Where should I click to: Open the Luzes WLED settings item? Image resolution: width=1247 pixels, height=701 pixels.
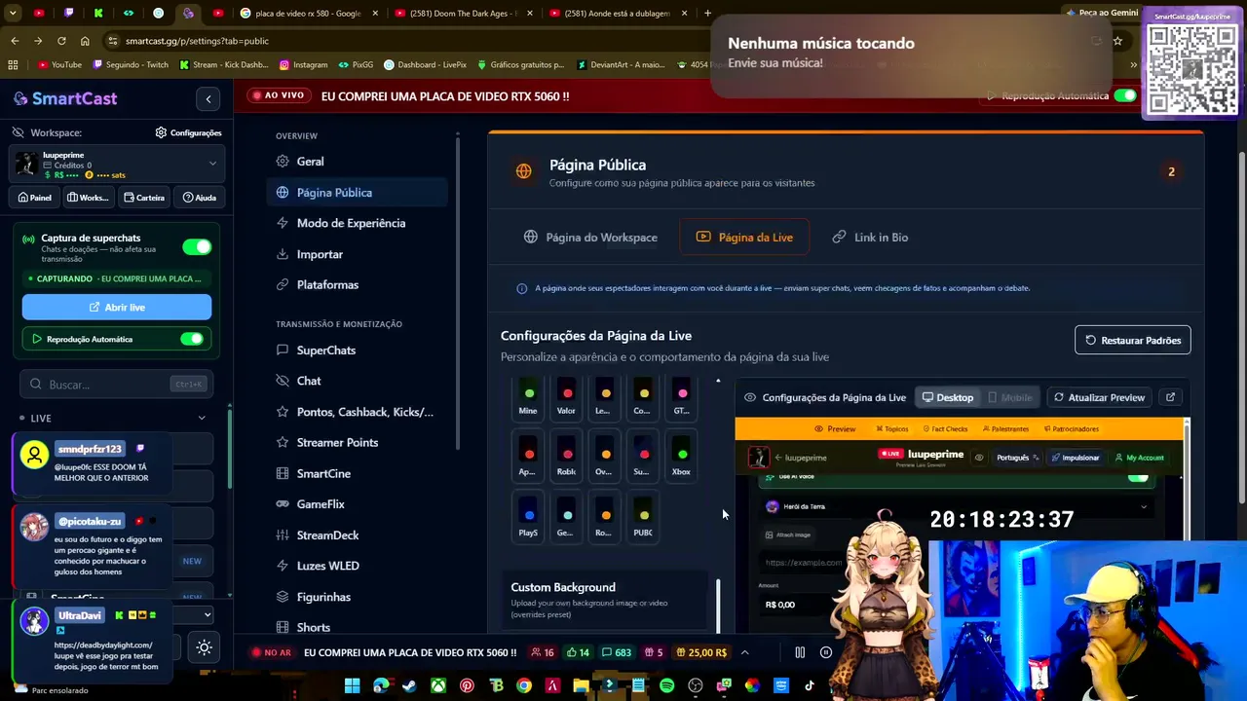[357, 566]
